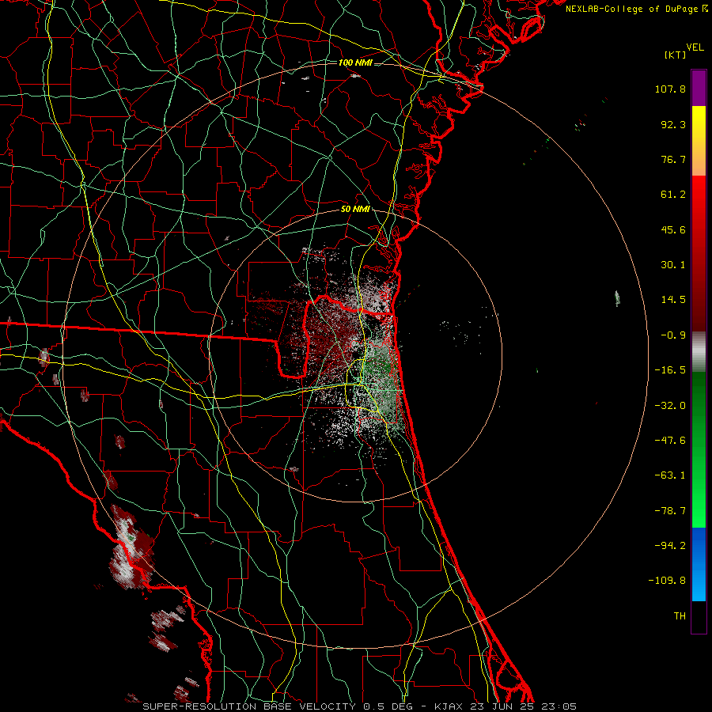Screen dimensions: 712x712
Task: Click the -94.2 legend value
Action: [670, 546]
